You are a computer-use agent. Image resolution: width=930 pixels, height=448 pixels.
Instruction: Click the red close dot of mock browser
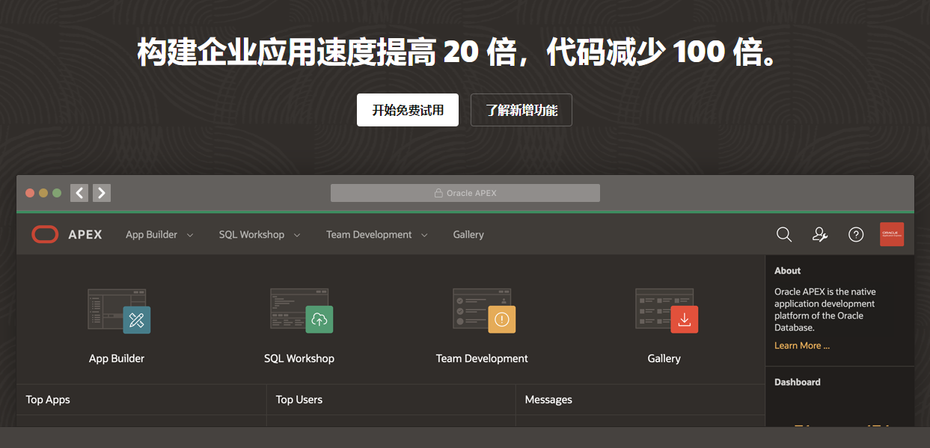(30, 193)
